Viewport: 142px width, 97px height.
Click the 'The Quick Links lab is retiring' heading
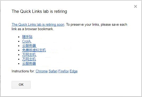[x=39, y=12]
